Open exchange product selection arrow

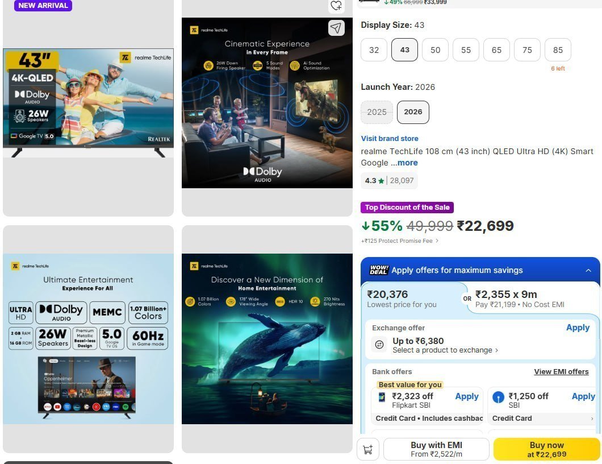click(x=496, y=350)
